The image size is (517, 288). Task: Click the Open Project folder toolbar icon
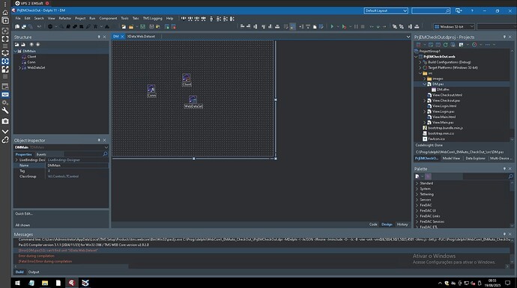click(131, 27)
